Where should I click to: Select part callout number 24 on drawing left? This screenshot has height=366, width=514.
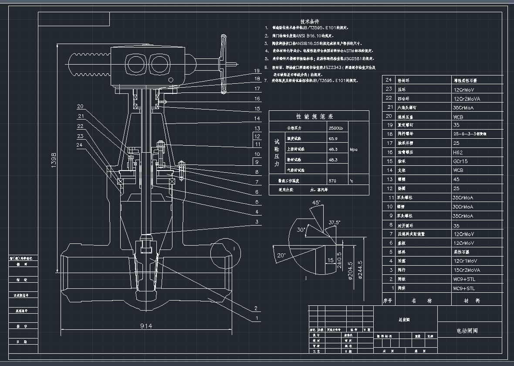80,144
